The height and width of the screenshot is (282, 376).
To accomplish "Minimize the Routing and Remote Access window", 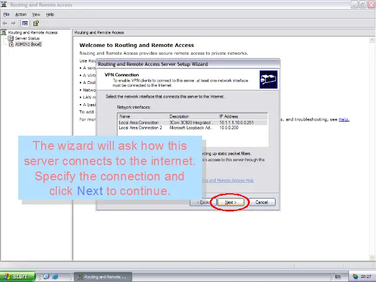I will (354, 5).
